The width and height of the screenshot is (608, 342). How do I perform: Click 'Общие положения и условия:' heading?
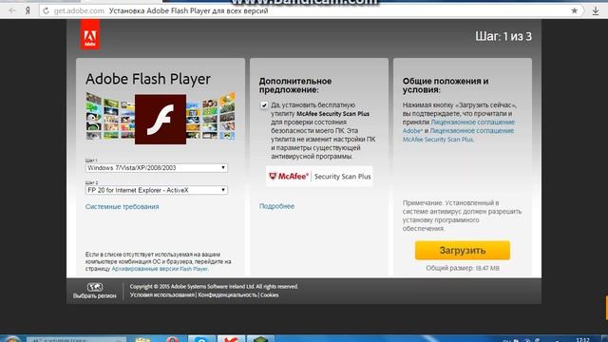[x=446, y=85]
